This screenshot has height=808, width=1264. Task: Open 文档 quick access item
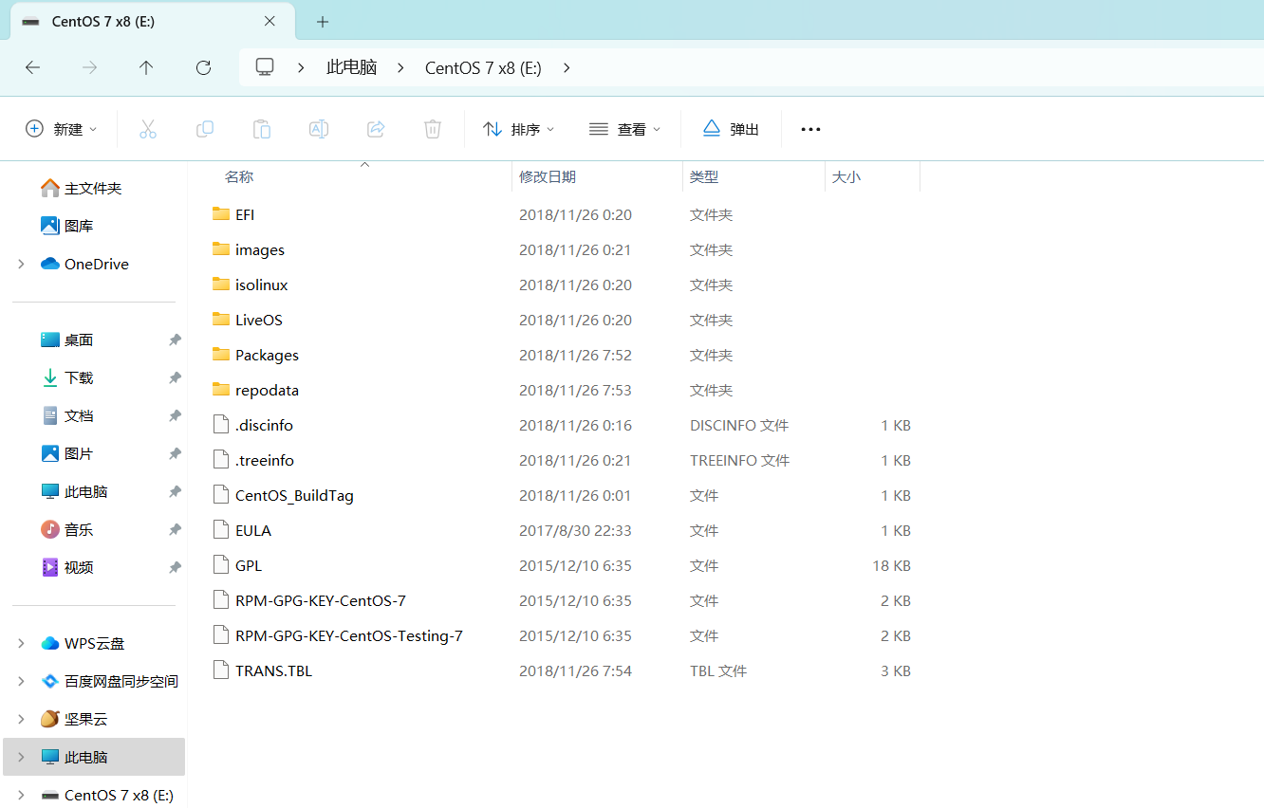[79, 415]
